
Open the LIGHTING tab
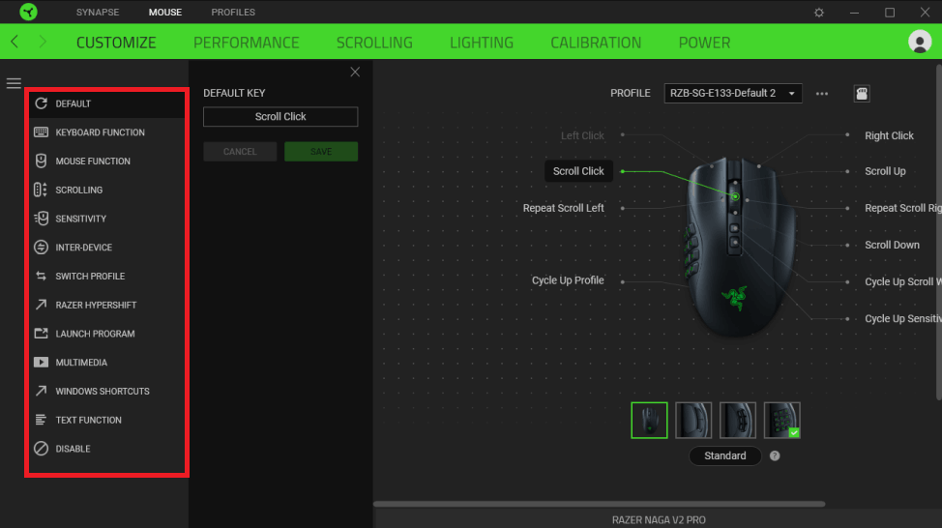[x=482, y=43]
